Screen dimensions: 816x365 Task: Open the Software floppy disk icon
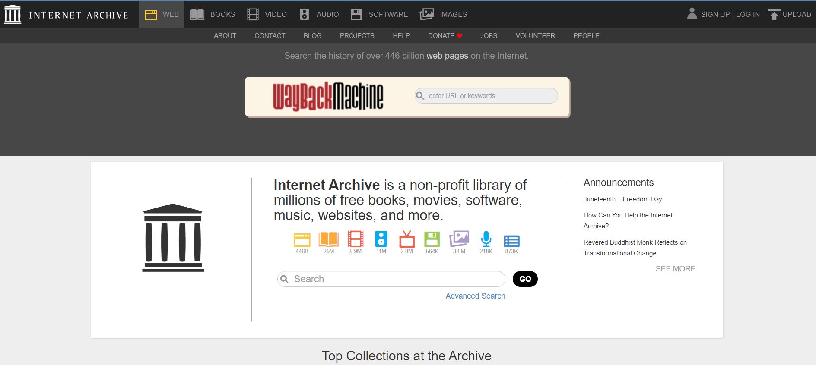tap(356, 15)
